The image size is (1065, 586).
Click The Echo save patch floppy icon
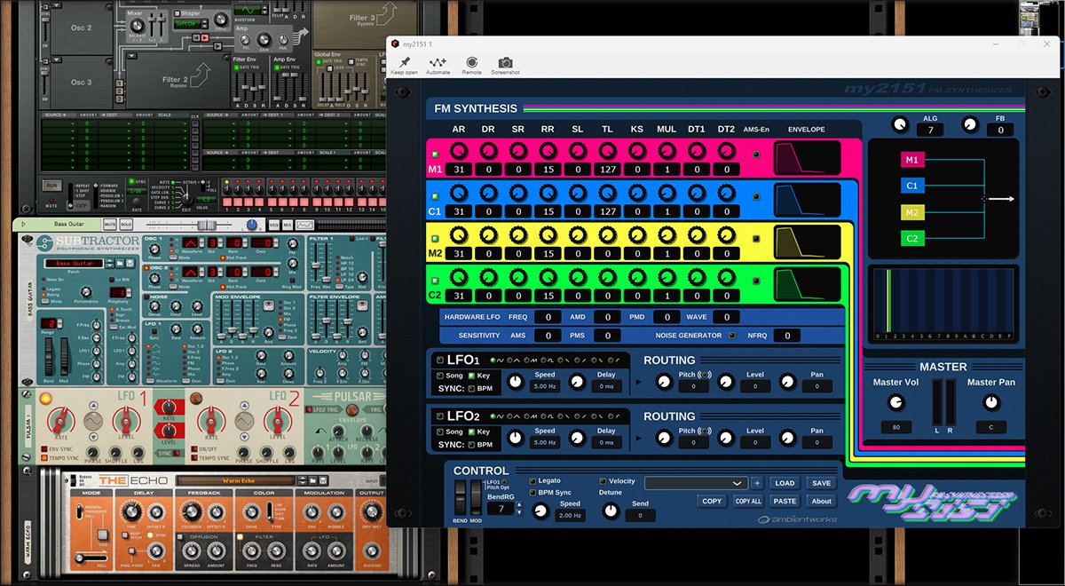pos(324,480)
